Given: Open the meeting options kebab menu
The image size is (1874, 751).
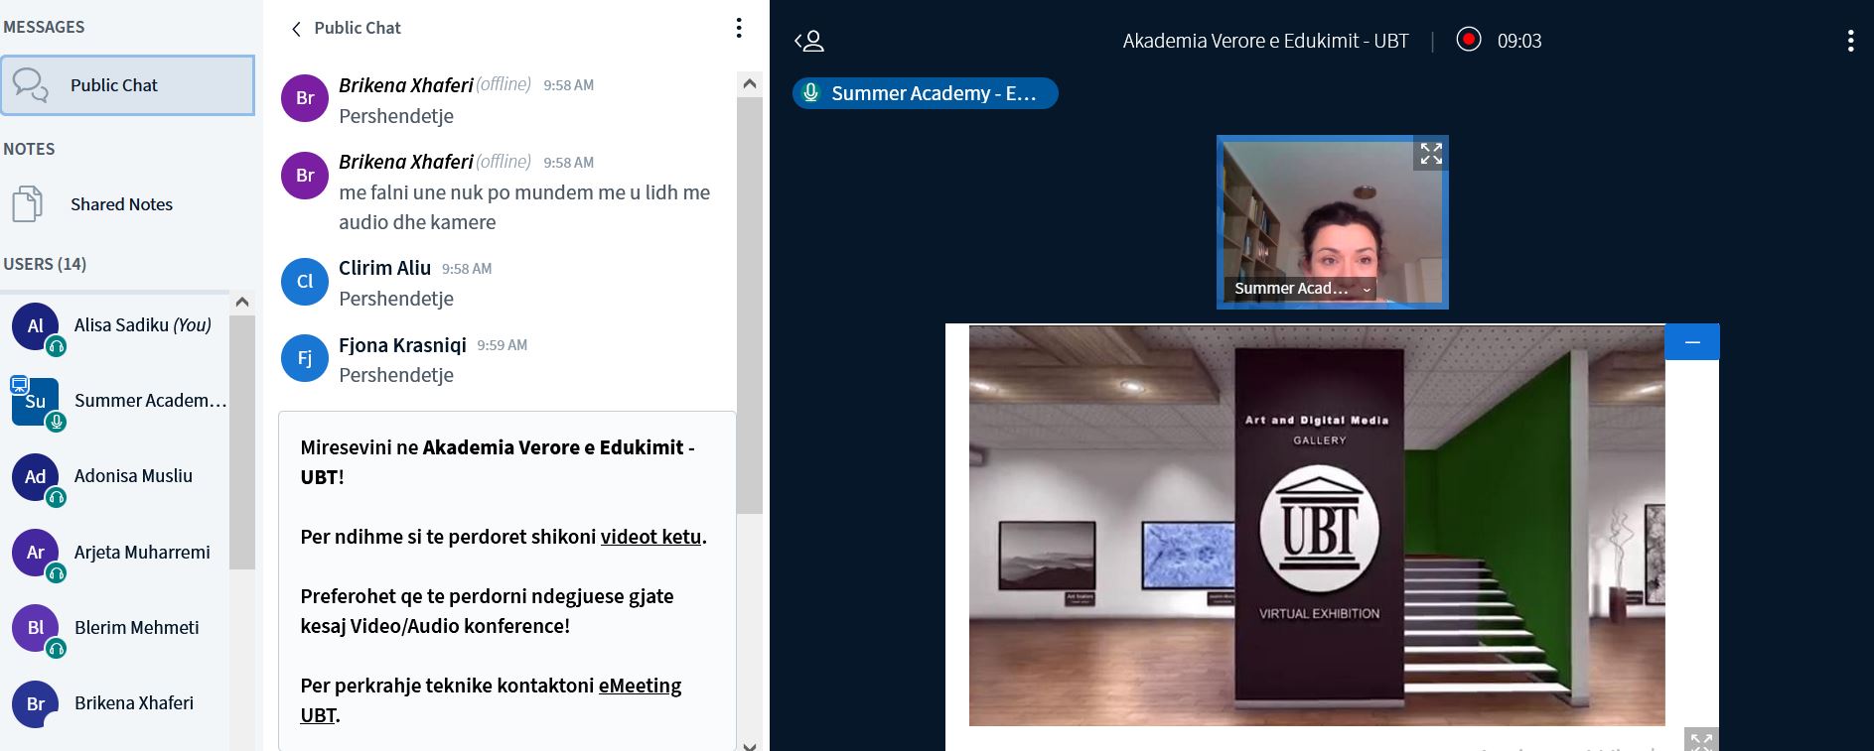Looking at the screenshot, I should [x=1849, y=41].
